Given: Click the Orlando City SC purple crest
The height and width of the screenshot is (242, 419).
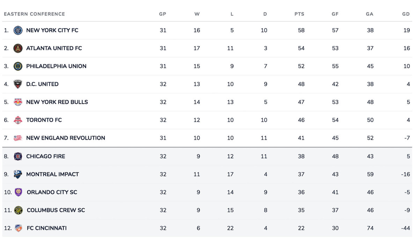Looking at the screenshot, I should pos(19,192).
